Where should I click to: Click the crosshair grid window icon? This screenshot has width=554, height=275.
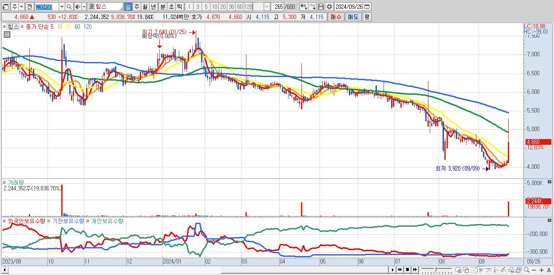(x=459, y=270)
